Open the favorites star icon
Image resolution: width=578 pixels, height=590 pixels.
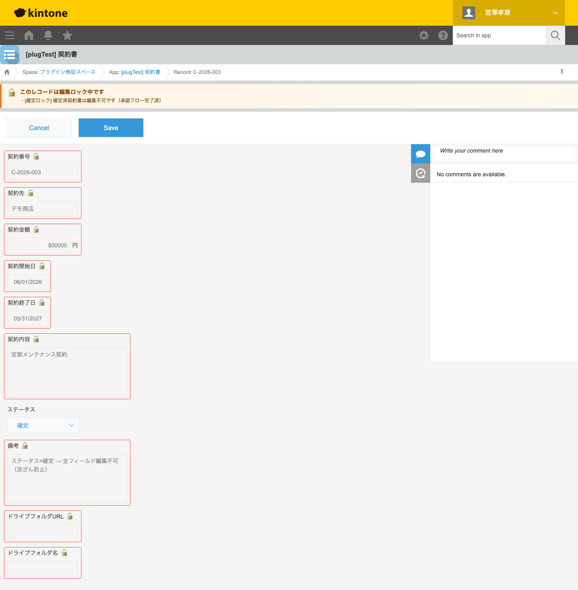(67, 35)
